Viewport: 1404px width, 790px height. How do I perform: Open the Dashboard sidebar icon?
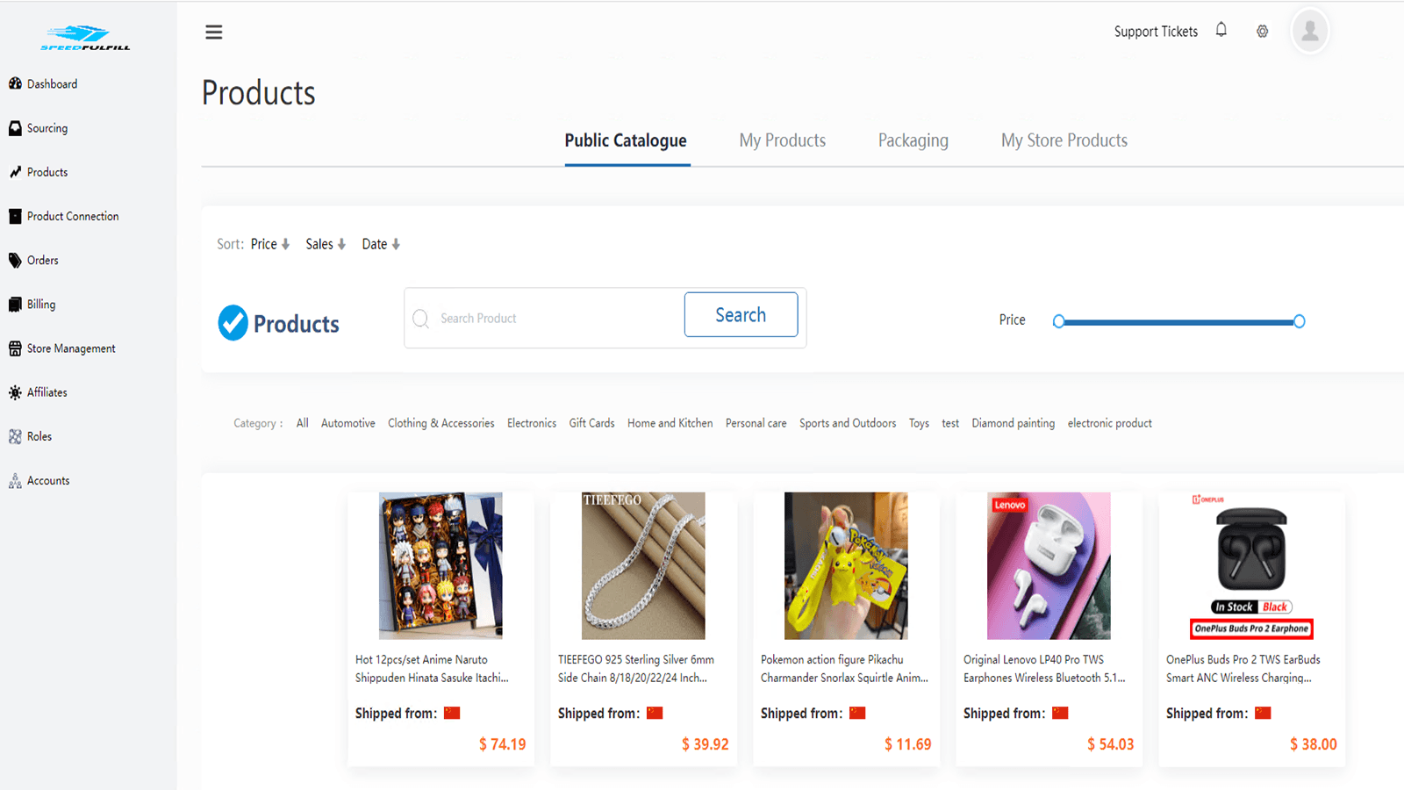pyautogui.click(x=15, y=83)
